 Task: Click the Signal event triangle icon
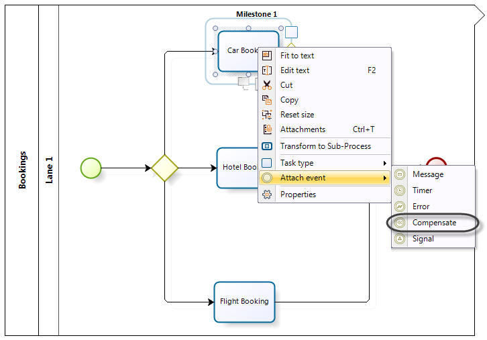pos(400,239)
